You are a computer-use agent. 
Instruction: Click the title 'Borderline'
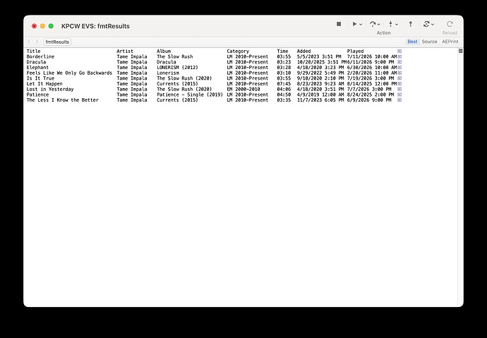click(40, 56)
